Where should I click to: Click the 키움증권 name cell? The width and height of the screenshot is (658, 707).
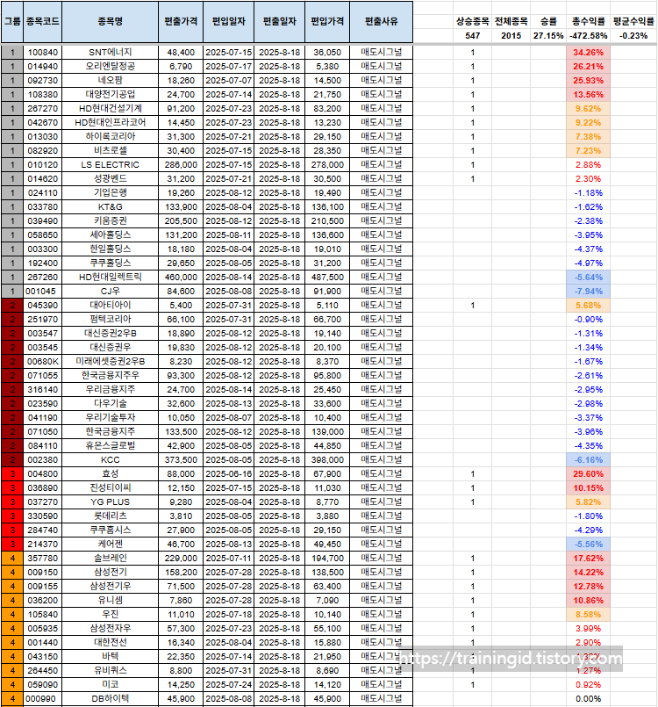tap(110, 221)
